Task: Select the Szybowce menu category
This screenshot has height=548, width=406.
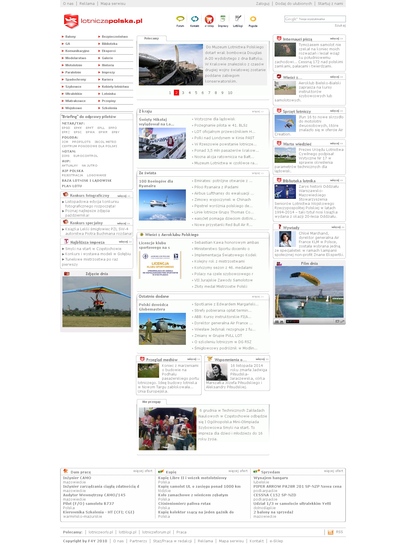Action: pyautogui.click(x=73, y=87)
